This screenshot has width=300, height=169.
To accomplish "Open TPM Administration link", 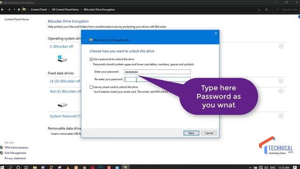I will coord(16,147).
